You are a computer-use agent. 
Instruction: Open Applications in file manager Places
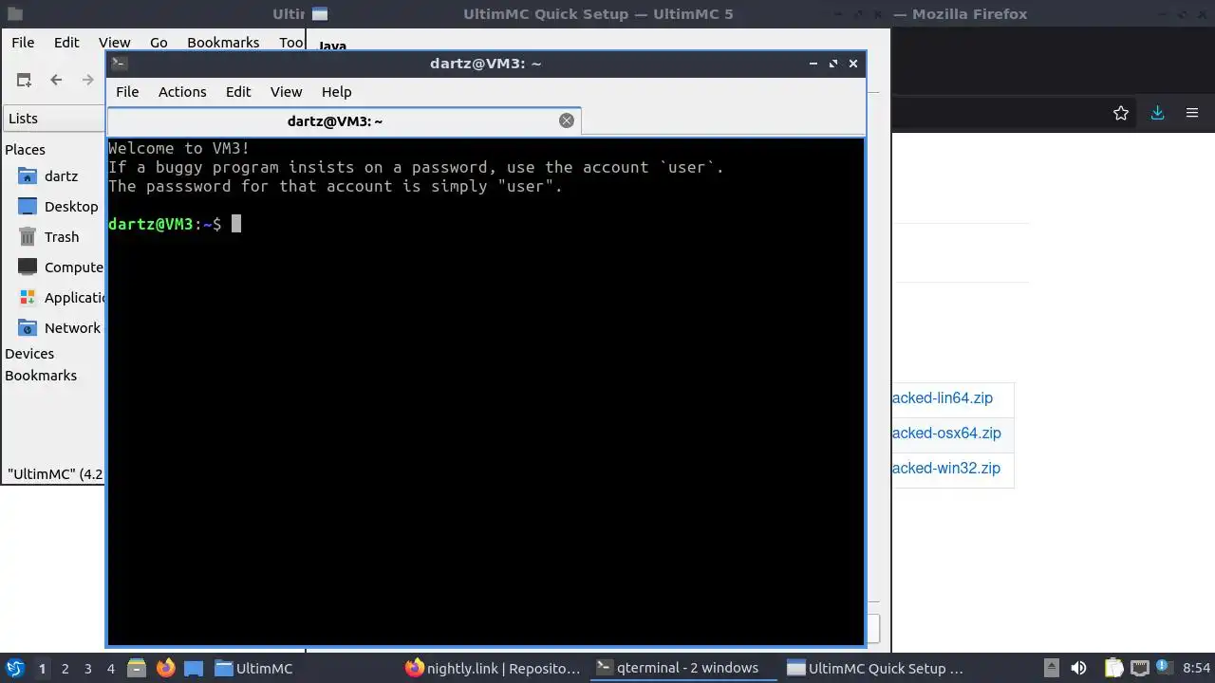[x=61, y=298]
